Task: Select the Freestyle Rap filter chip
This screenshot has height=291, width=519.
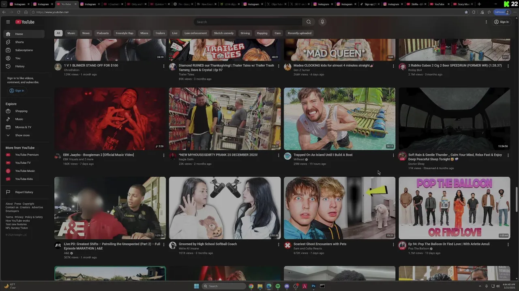Action: click(124, 33)
